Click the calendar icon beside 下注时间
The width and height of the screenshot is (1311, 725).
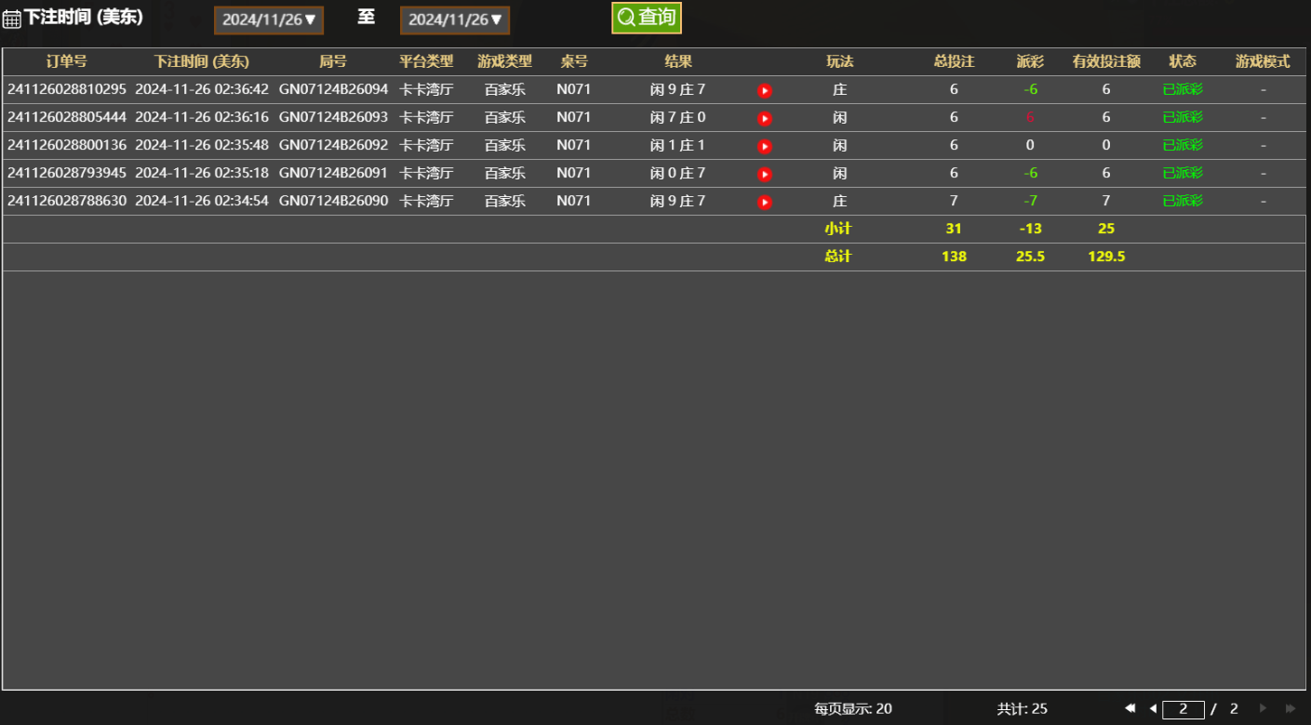(11, 20)
